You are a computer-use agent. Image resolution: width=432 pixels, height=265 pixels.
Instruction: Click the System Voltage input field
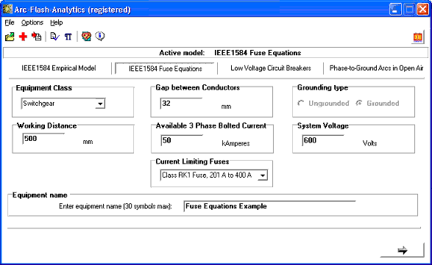click(323, 140)
